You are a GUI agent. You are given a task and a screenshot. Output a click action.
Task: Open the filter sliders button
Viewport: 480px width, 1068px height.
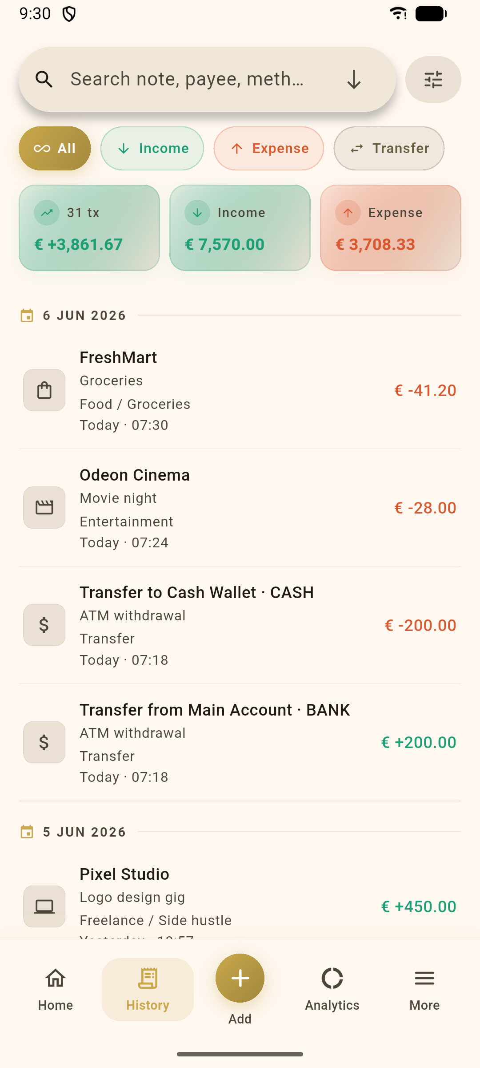pyautogui.click(x=433, y=80)
